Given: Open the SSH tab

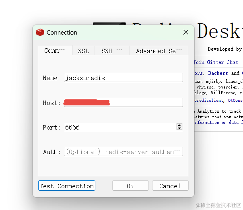Looking at the screenshot, I should [112, 51].
